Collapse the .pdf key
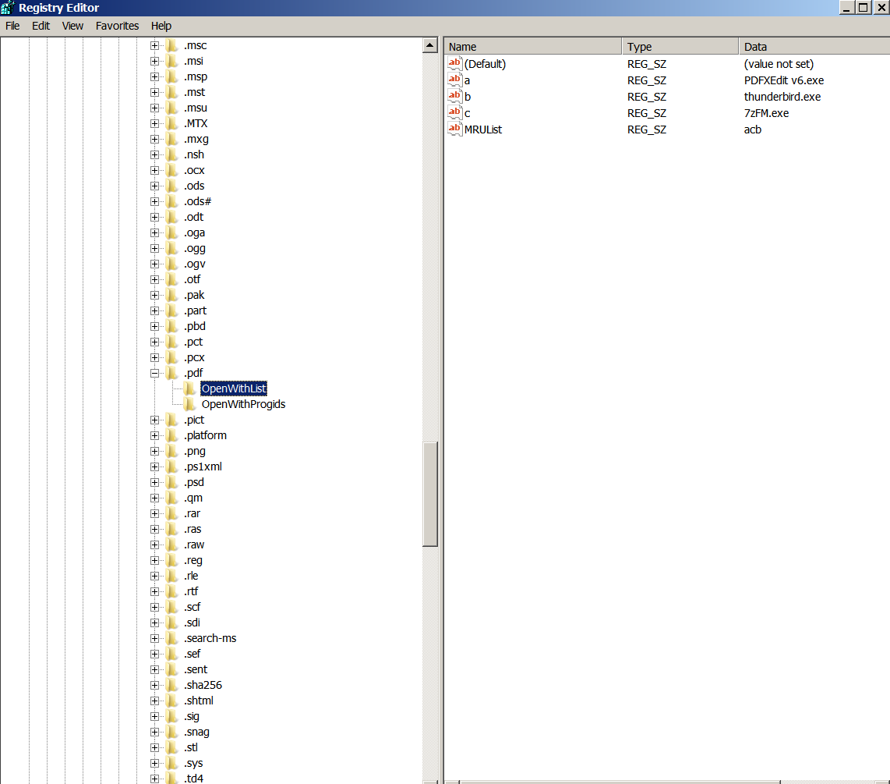The width and height of the screenshot is (890, 784). coord(154,373)
